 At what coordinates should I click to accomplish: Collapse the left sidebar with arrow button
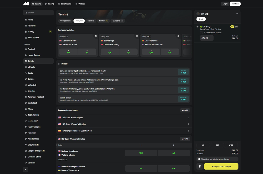pyautogui.click(x=26, y=170)
